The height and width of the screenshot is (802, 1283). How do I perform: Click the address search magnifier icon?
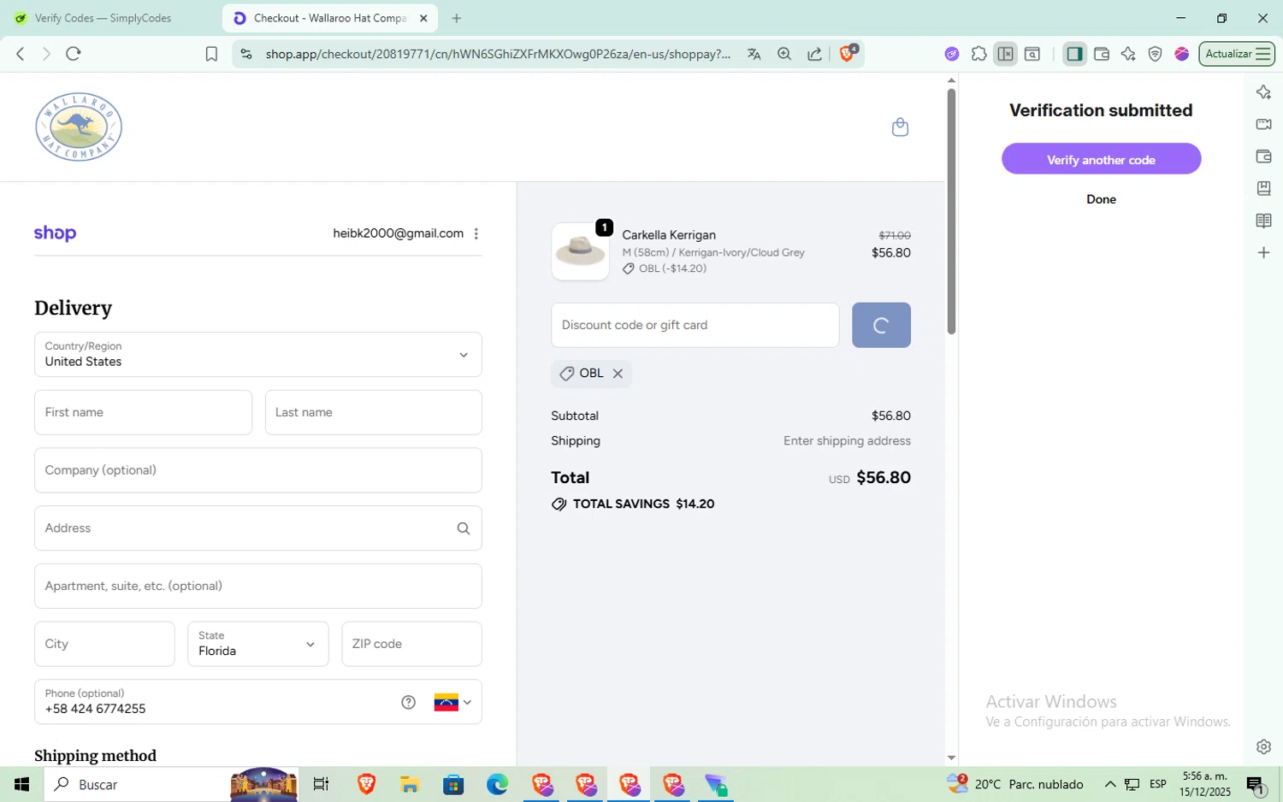pos(464,528)
